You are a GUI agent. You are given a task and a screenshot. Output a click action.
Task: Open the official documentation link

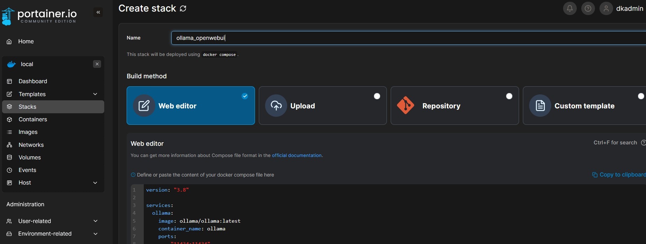click(297, 156)
